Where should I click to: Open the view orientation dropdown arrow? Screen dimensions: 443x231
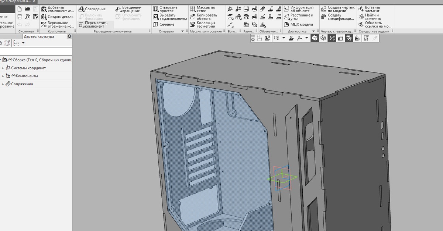[307, 38]
